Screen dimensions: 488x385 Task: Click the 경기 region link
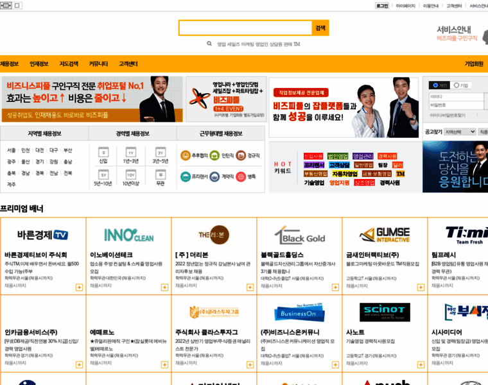(40, 162)
